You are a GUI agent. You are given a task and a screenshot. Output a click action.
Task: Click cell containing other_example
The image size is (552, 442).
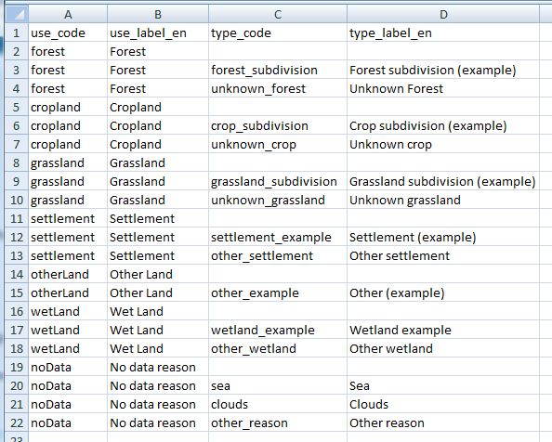click(278, 292)
